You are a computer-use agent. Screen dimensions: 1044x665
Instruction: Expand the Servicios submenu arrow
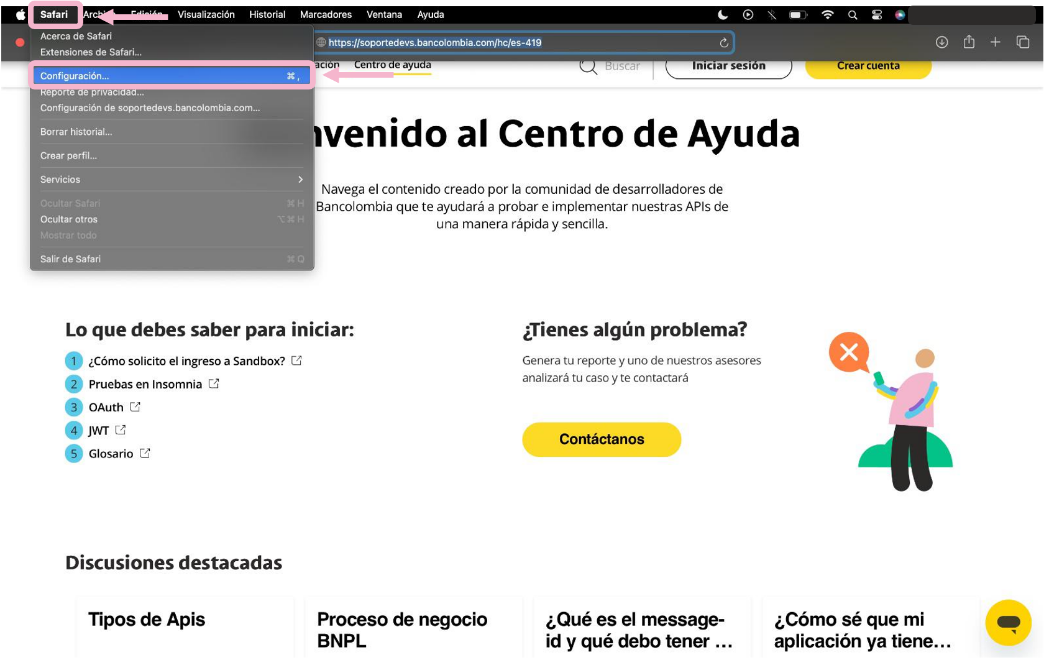tap(301, 180)
